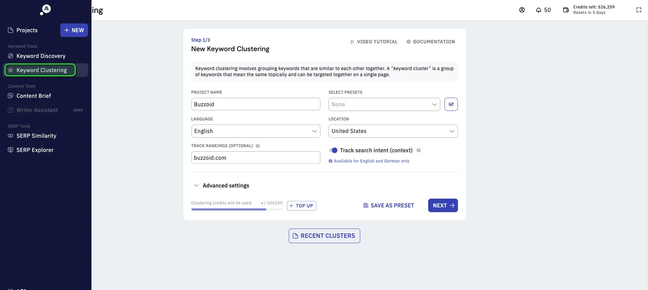Open the notifications bell icon
Viewport: 648px width, 290px height.
tap(538, 10)
